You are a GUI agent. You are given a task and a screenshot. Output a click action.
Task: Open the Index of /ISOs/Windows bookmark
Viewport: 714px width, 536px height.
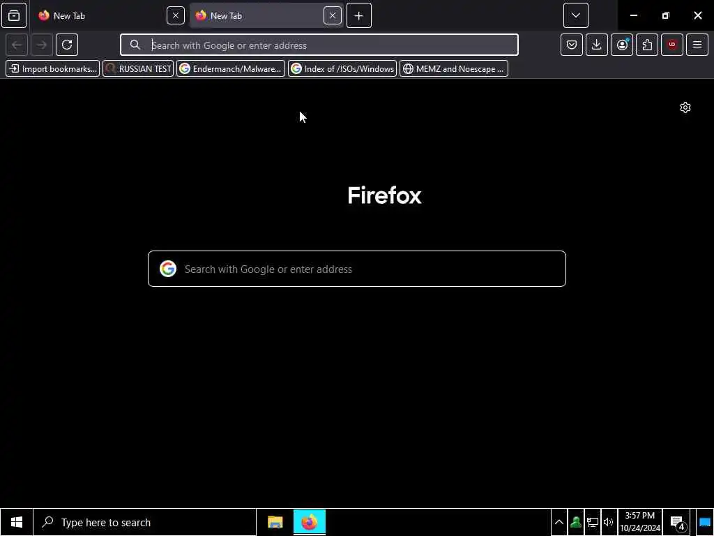[342, 69]
